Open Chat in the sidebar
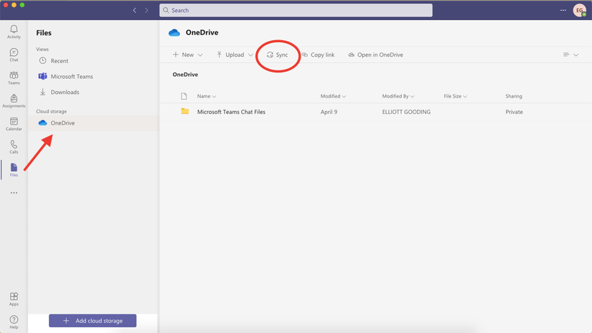 [14, 55]
